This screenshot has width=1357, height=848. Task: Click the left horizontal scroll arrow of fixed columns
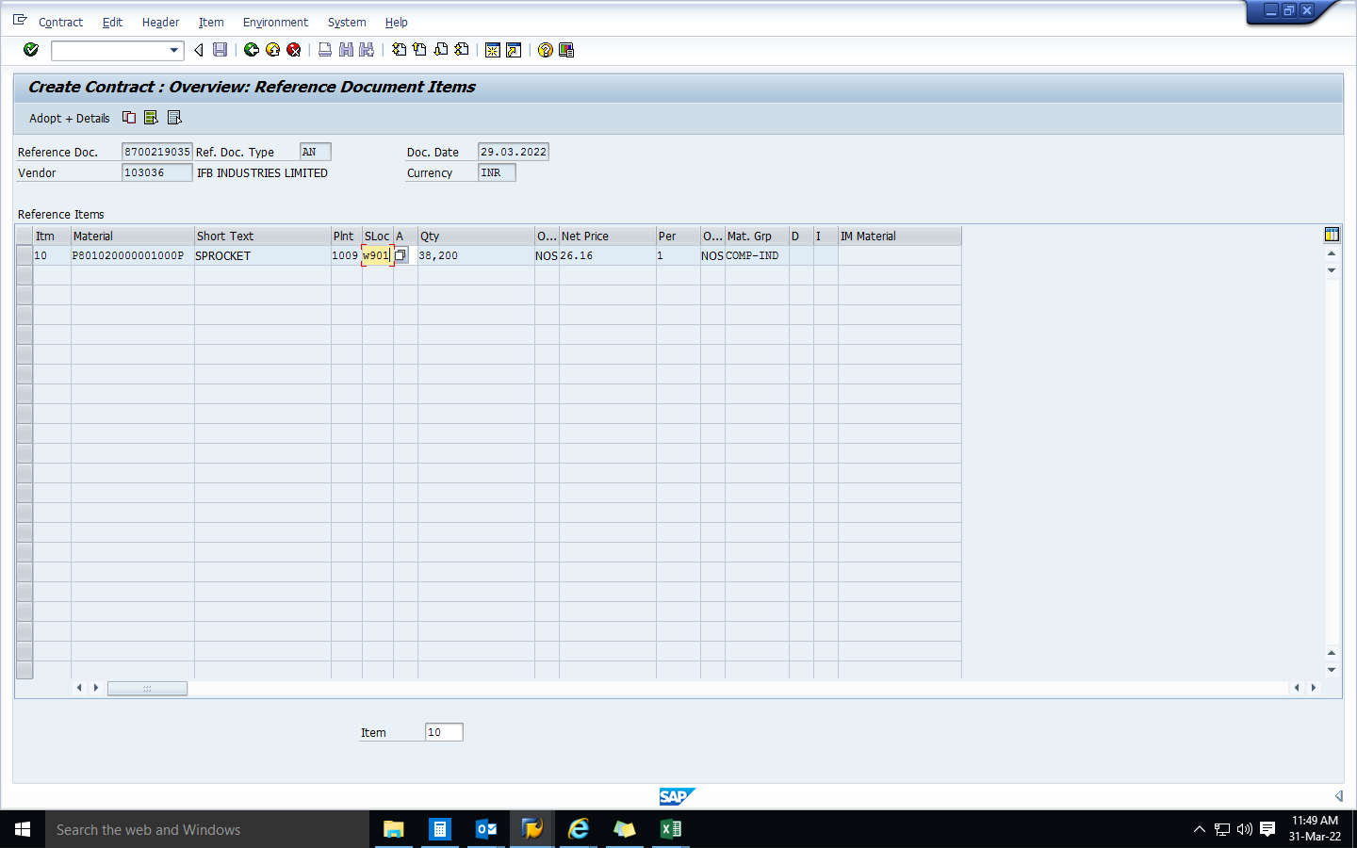(79, 688)
